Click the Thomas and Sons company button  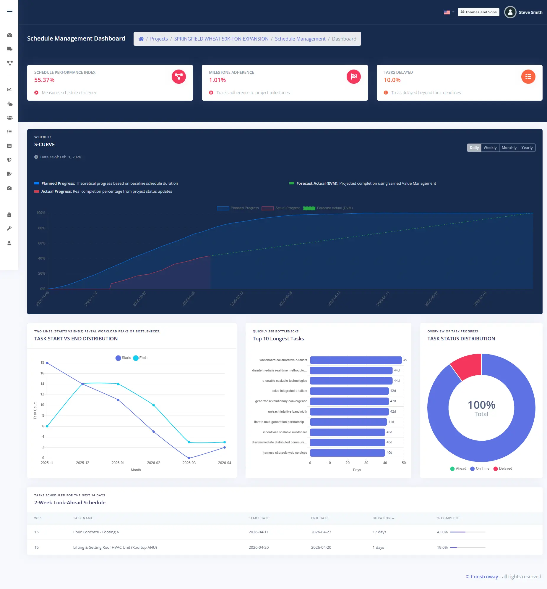tap(478, 12)
